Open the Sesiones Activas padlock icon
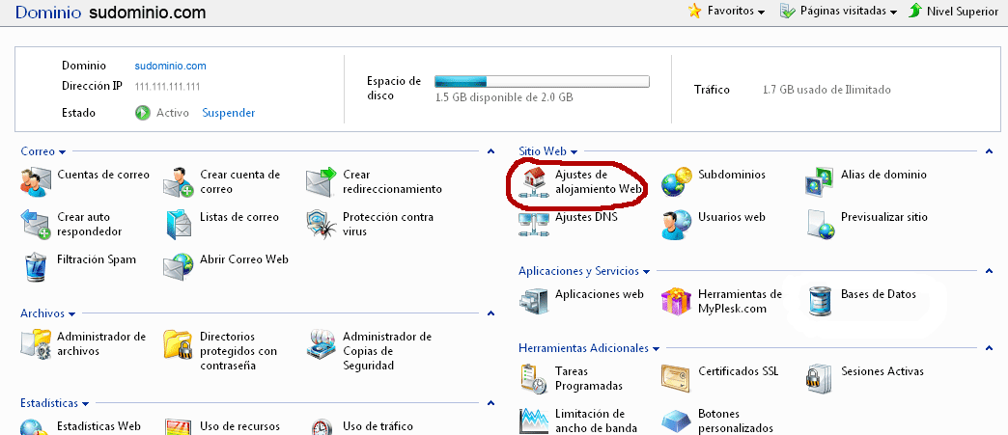Screen dimensions: 1008x435 (819, 379)
